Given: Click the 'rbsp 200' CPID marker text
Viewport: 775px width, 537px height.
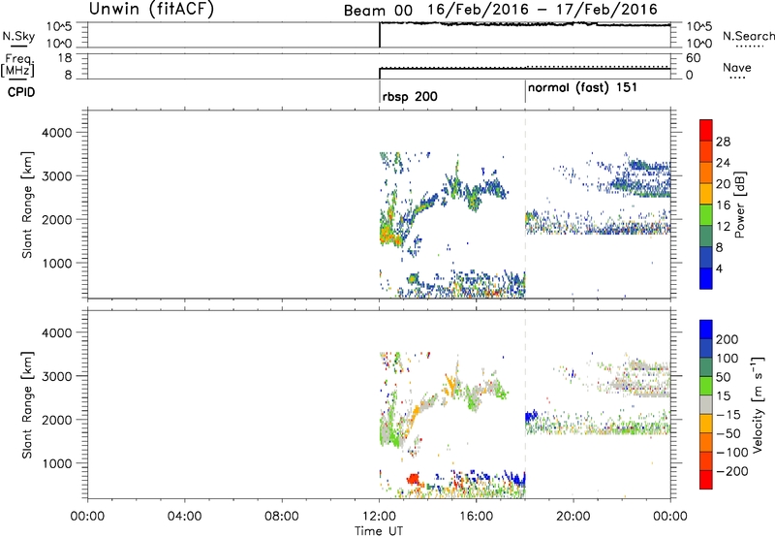Looking at the screenshot, I should (410, 96).
